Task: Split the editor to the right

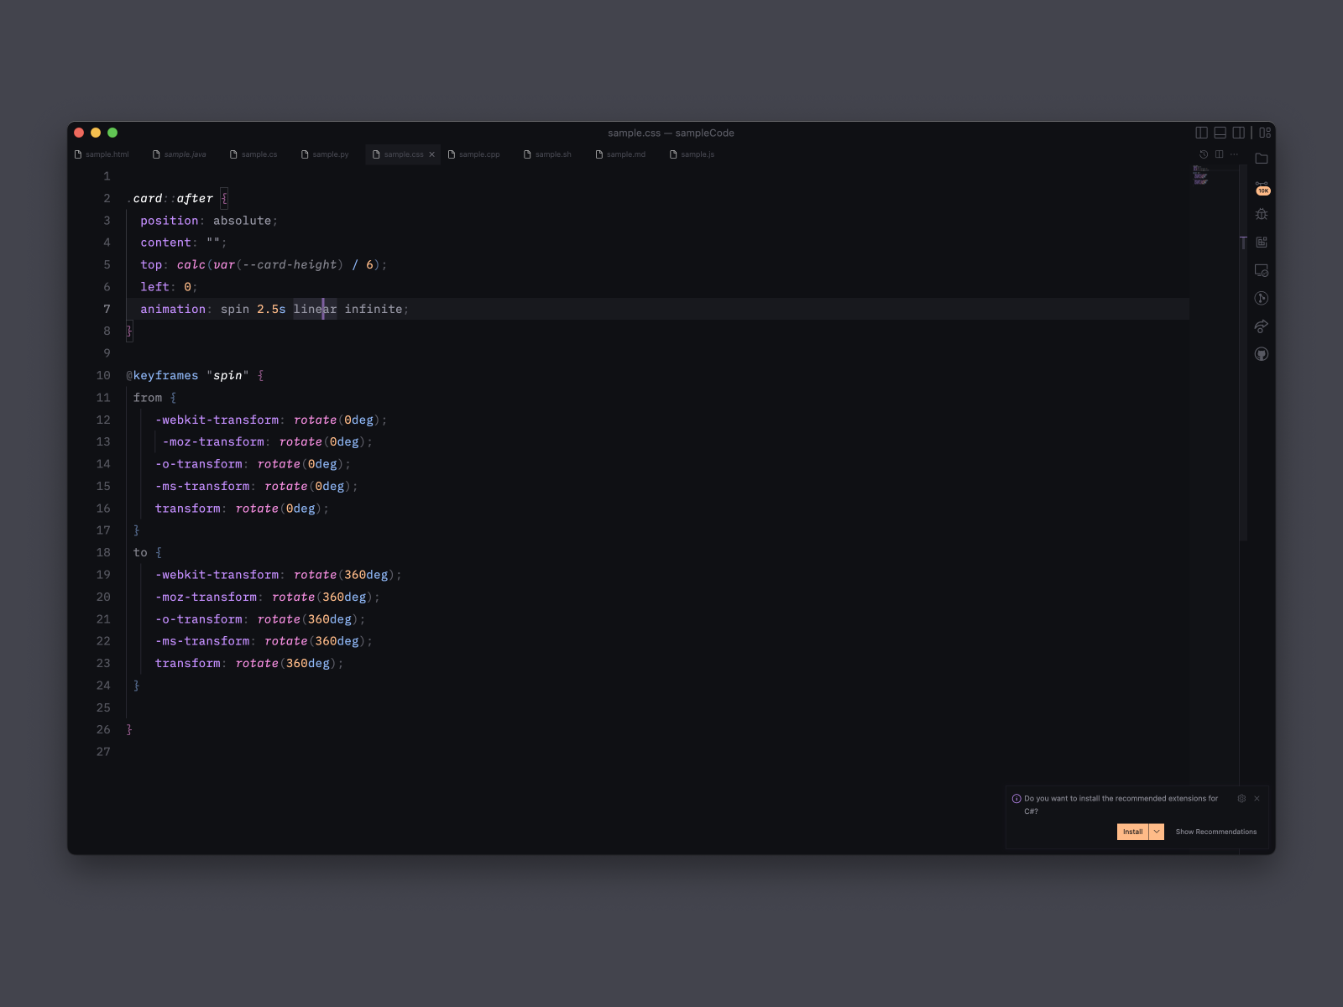Action: pos(1219,154)
